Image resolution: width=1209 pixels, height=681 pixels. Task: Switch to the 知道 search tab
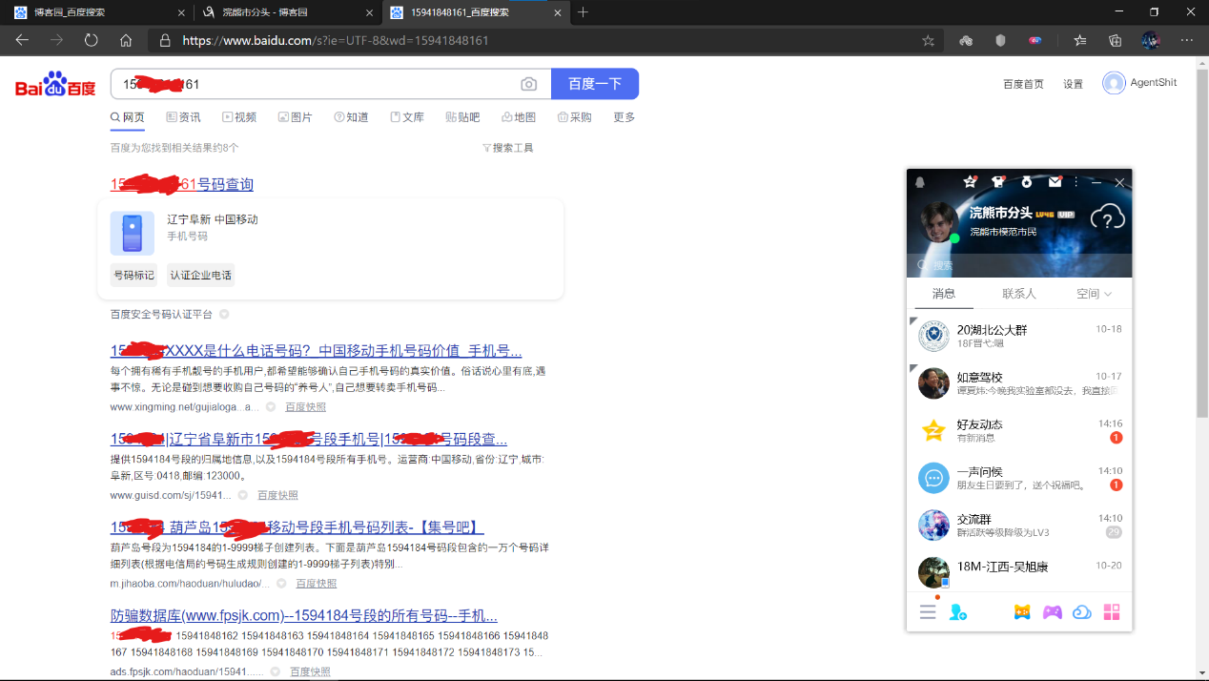[x=351, y=117]
